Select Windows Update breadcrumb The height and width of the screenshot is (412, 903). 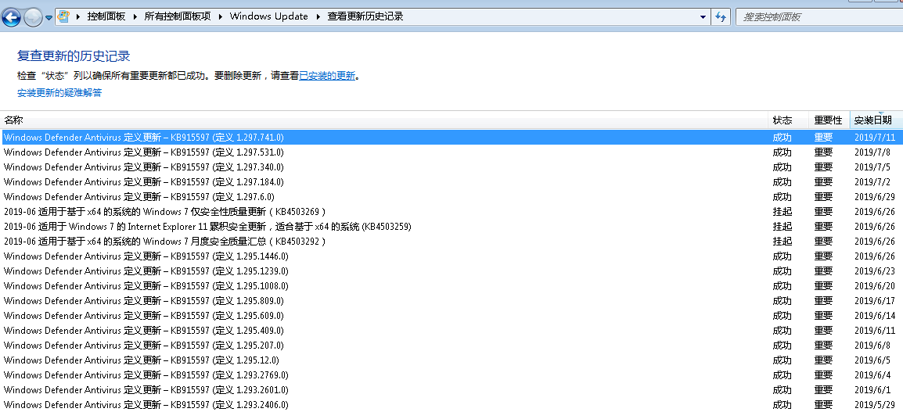268,16
